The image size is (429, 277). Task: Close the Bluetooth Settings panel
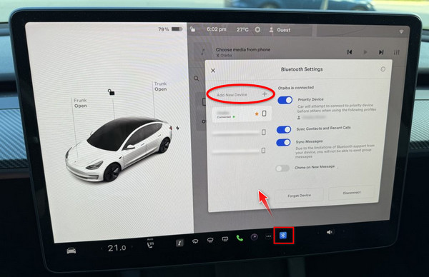tap(213, 71)
